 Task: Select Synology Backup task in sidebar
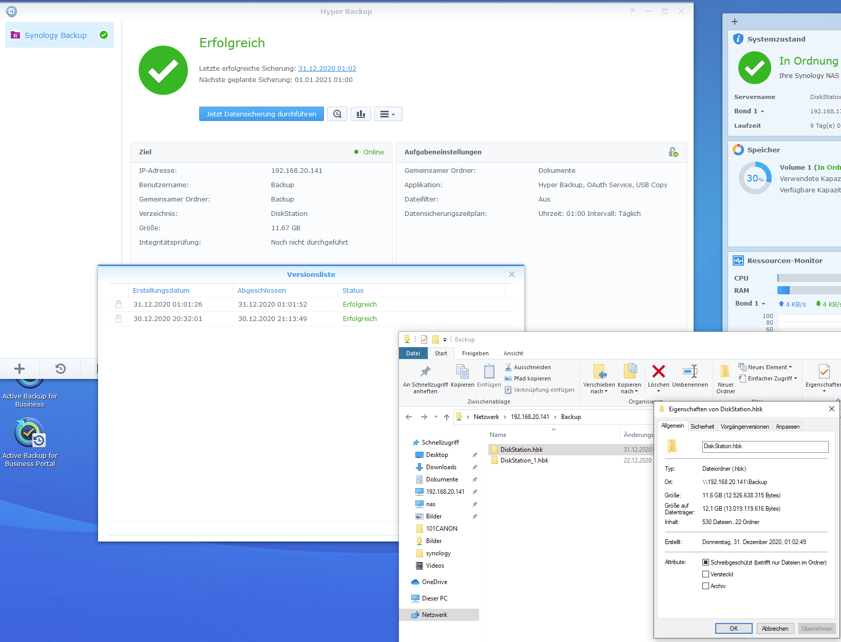click(x=60, y=35)
